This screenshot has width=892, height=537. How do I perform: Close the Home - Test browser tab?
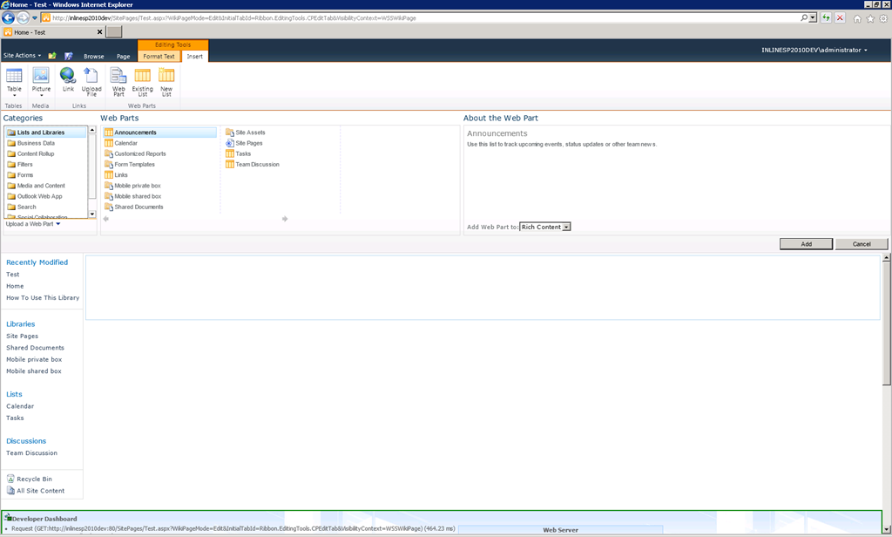(99, 32)
